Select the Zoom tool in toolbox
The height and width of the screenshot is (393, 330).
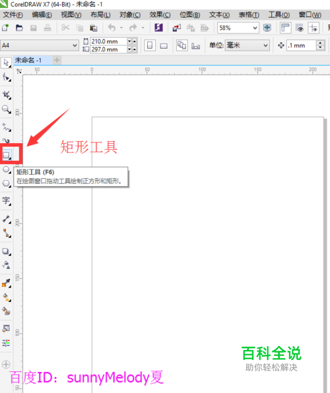(7, 109)
